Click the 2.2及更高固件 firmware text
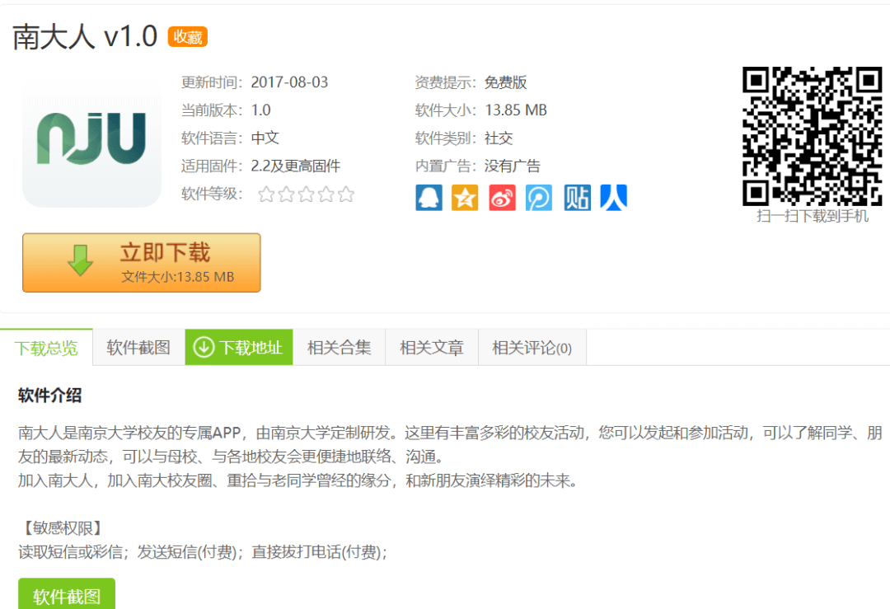Screen dimensions: 890x609 296,166
